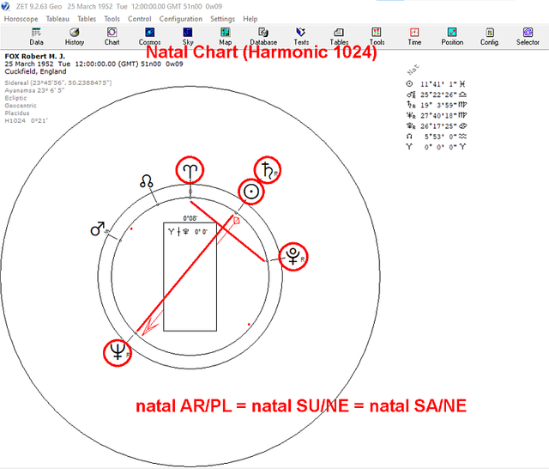The image size is (549, 469).
Task: Open the Tables toolbar icon
Action: pos(339,36)
